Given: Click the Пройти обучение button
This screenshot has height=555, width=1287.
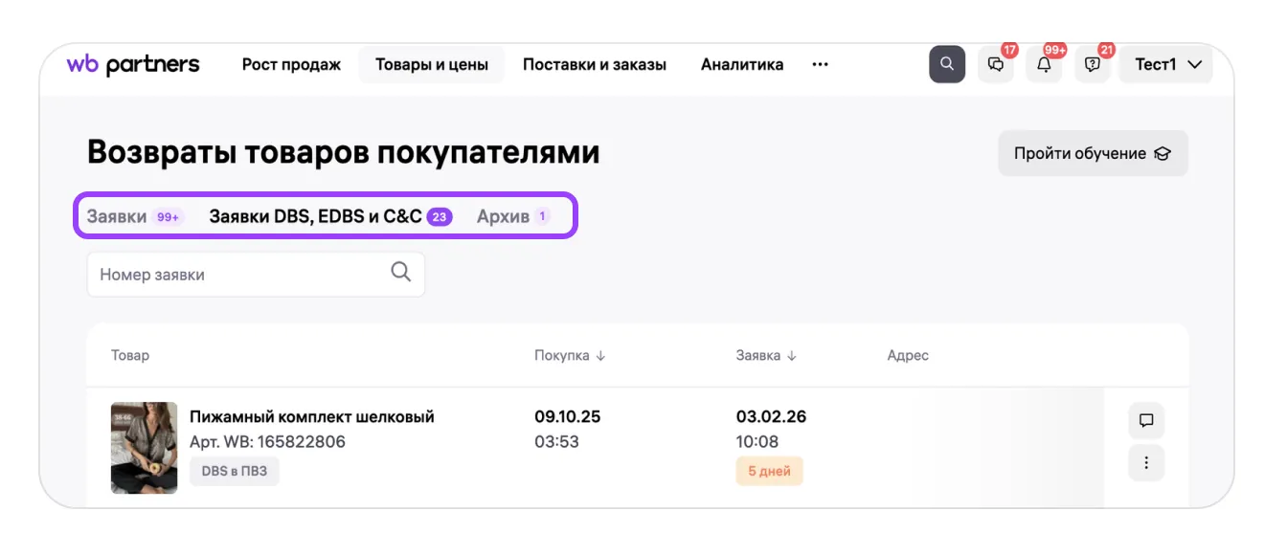Looking at the screenshot, I should pos(1093,153).
